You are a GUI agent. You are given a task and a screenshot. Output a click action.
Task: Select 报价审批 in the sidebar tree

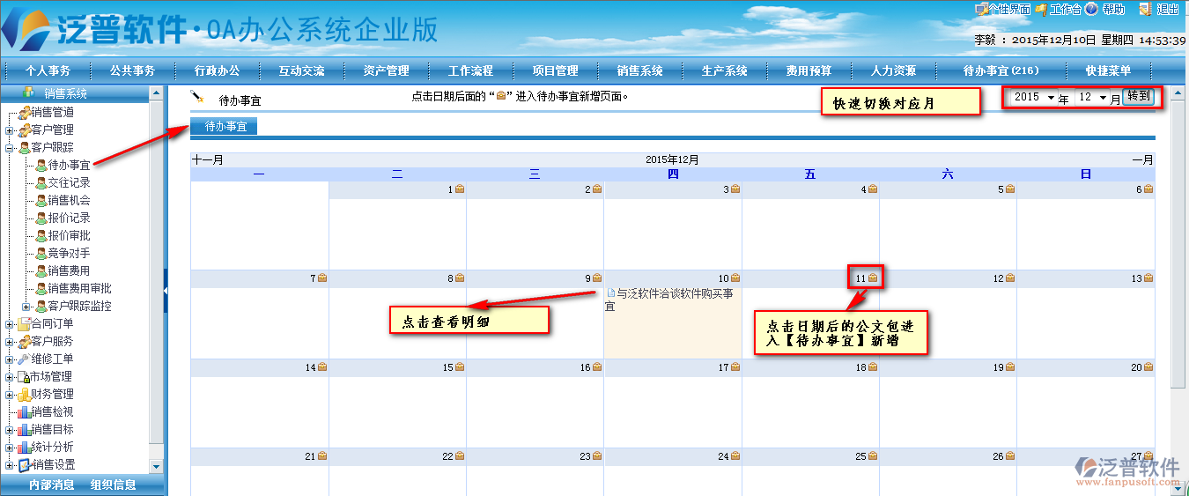pos(69,235)
